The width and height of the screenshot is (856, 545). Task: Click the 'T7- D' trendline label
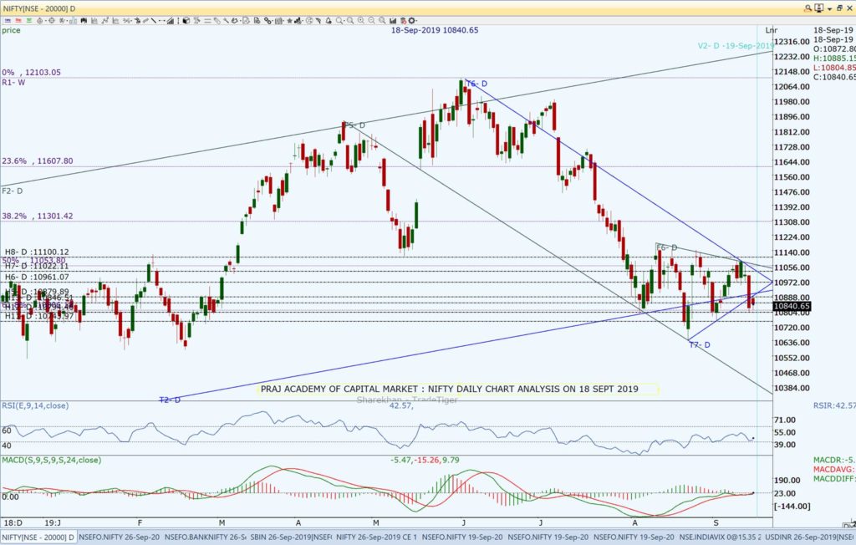(x=700, y=344)
